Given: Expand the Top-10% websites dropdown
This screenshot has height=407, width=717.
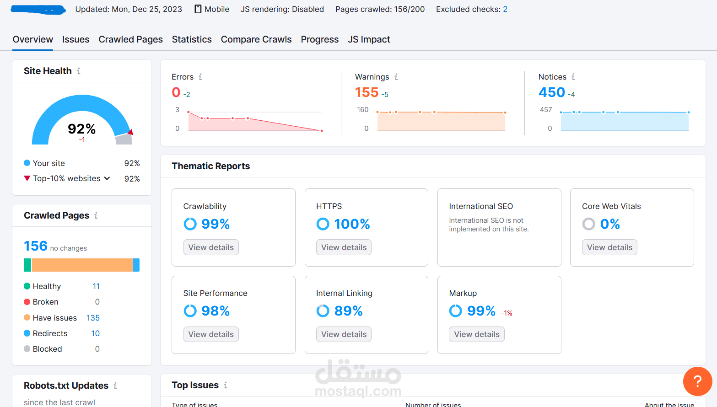Looking at the screenshot, I should tap(107, 178).
